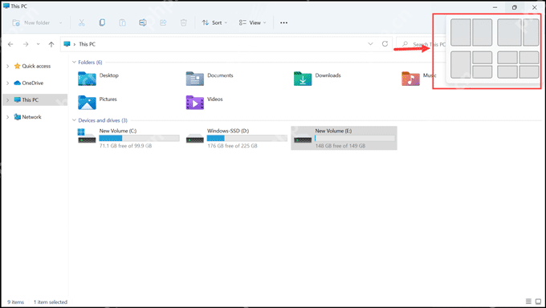Image resolution: width=546 pixels, height=308 pixels.
Task: Snap to bottom-right quadrant of four-zone layout
Action: click(529, 72)
